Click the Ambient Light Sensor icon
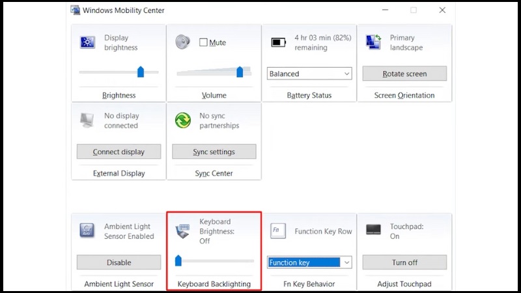 [87, 230]
